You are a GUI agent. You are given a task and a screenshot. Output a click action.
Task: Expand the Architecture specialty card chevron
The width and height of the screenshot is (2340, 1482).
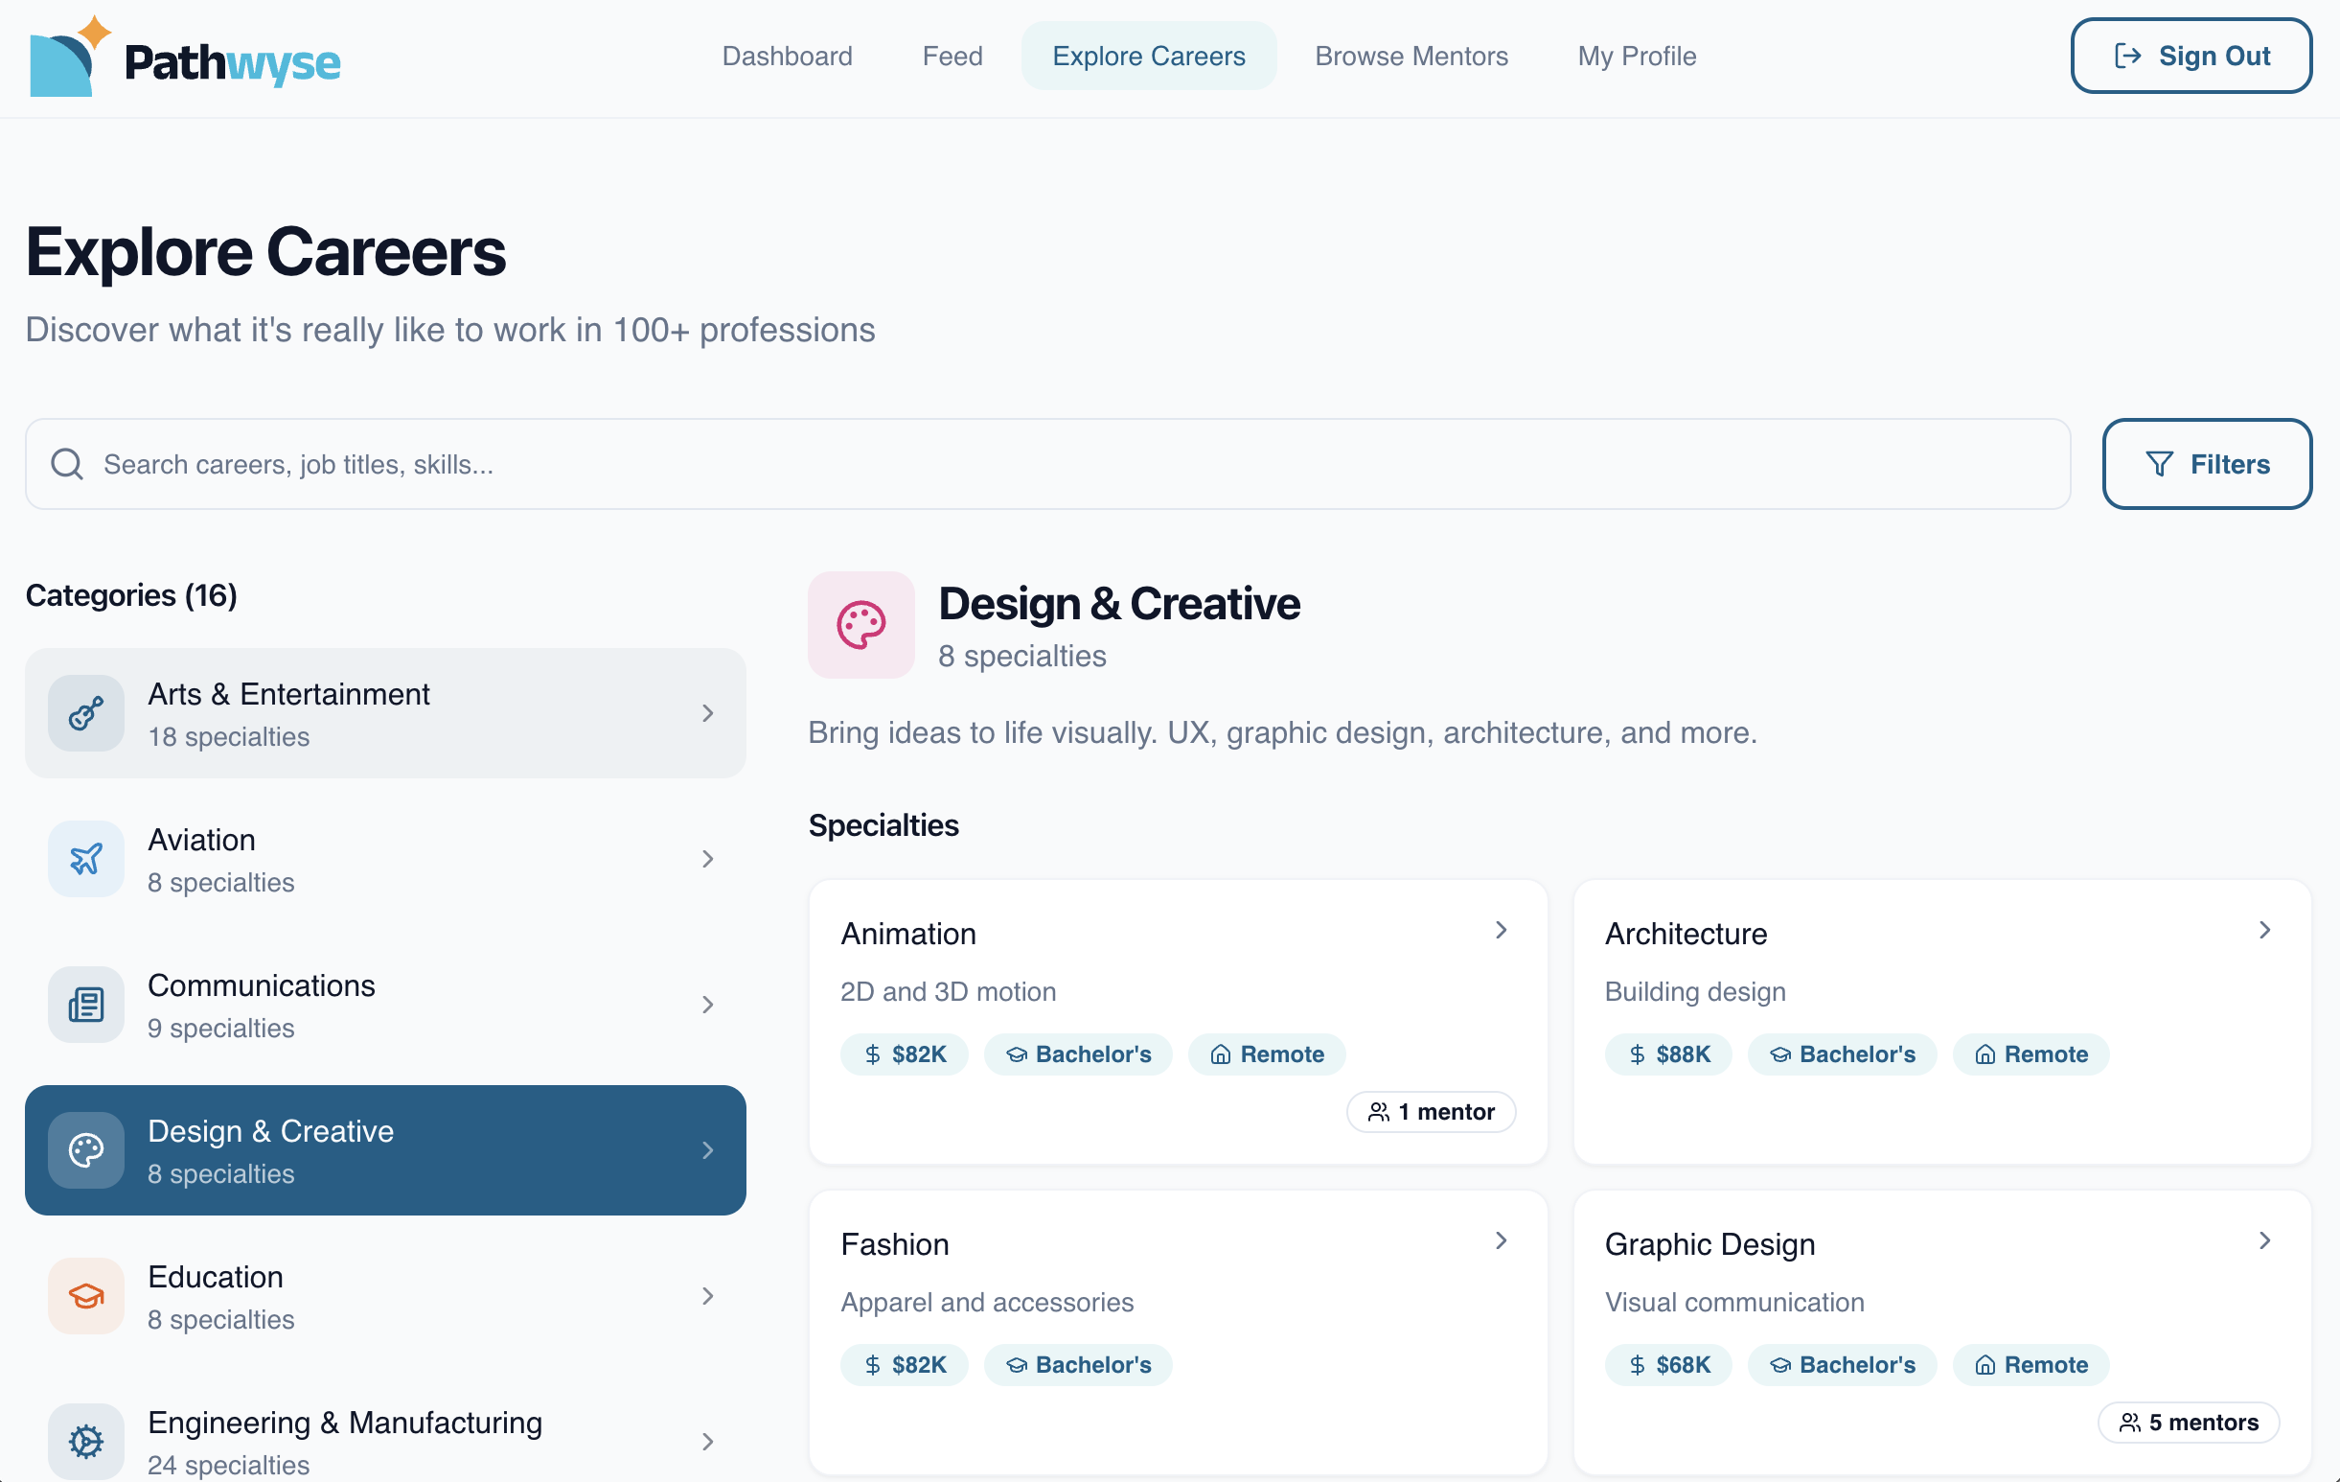(x=2264, y=930)
